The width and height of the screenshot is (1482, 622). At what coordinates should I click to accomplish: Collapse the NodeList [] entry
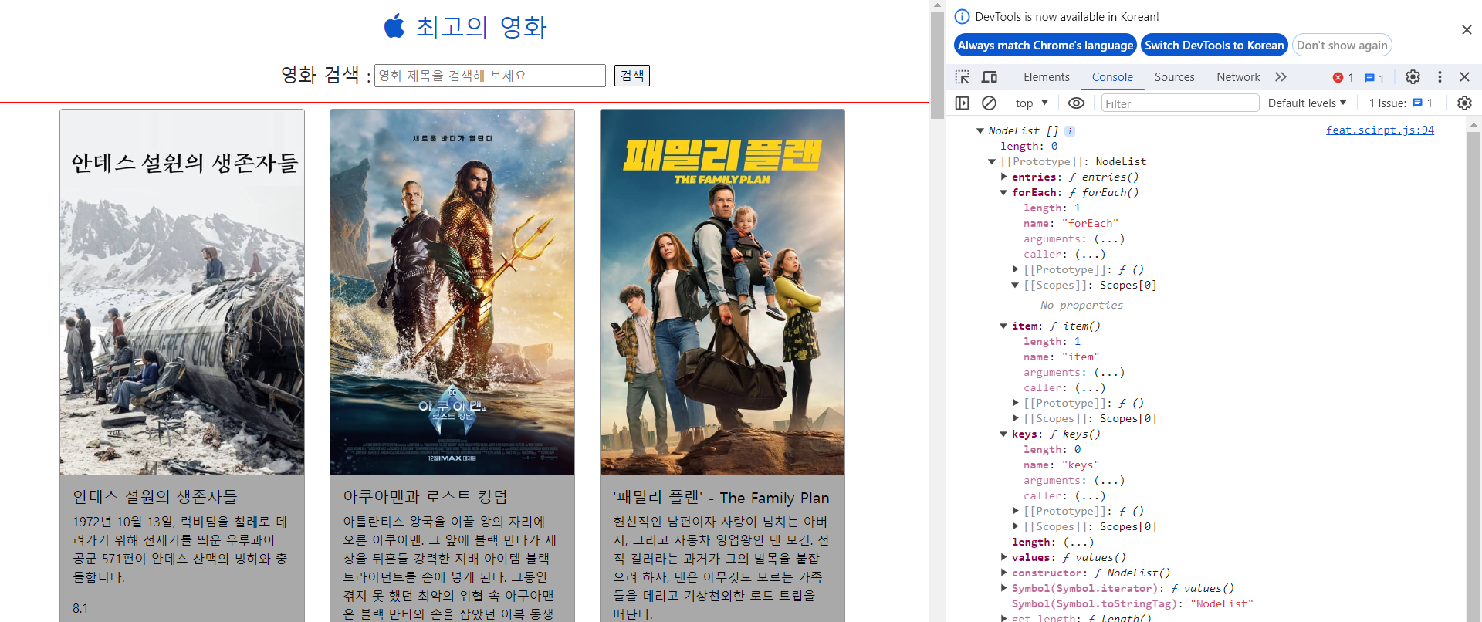980,130
